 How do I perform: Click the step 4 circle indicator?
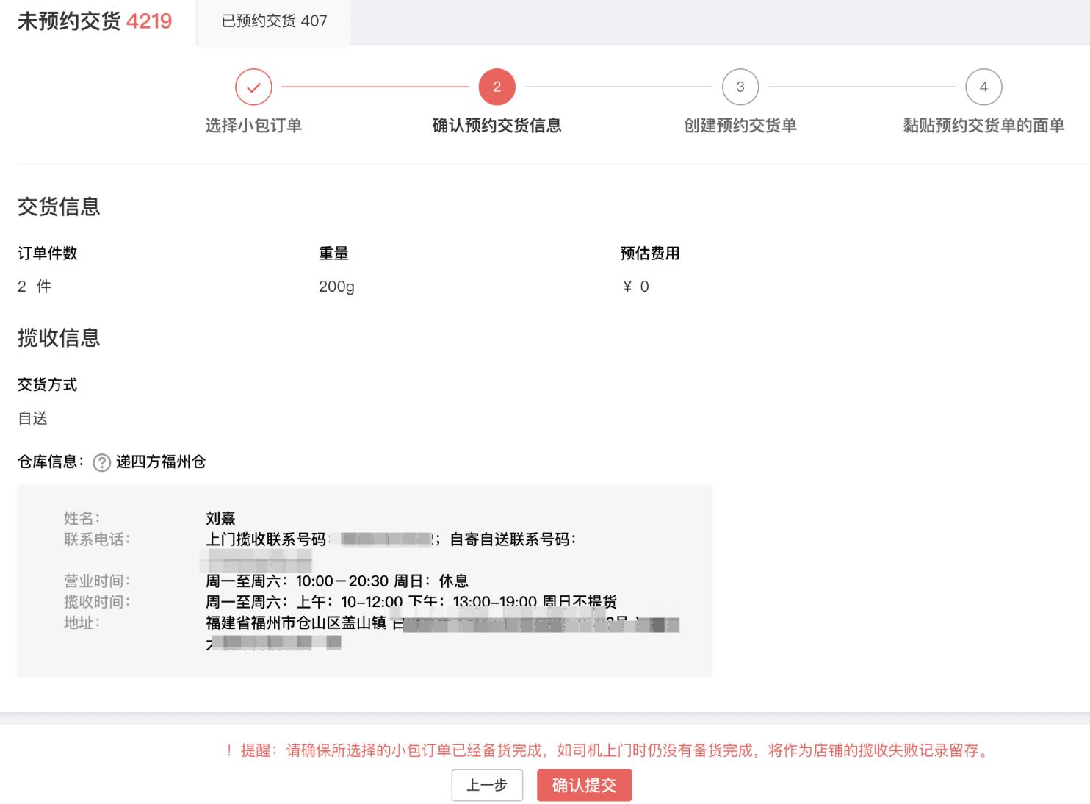(x=983, y=86)
